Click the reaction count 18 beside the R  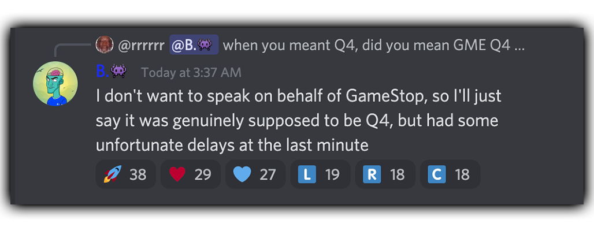click(x=398, y=174)
